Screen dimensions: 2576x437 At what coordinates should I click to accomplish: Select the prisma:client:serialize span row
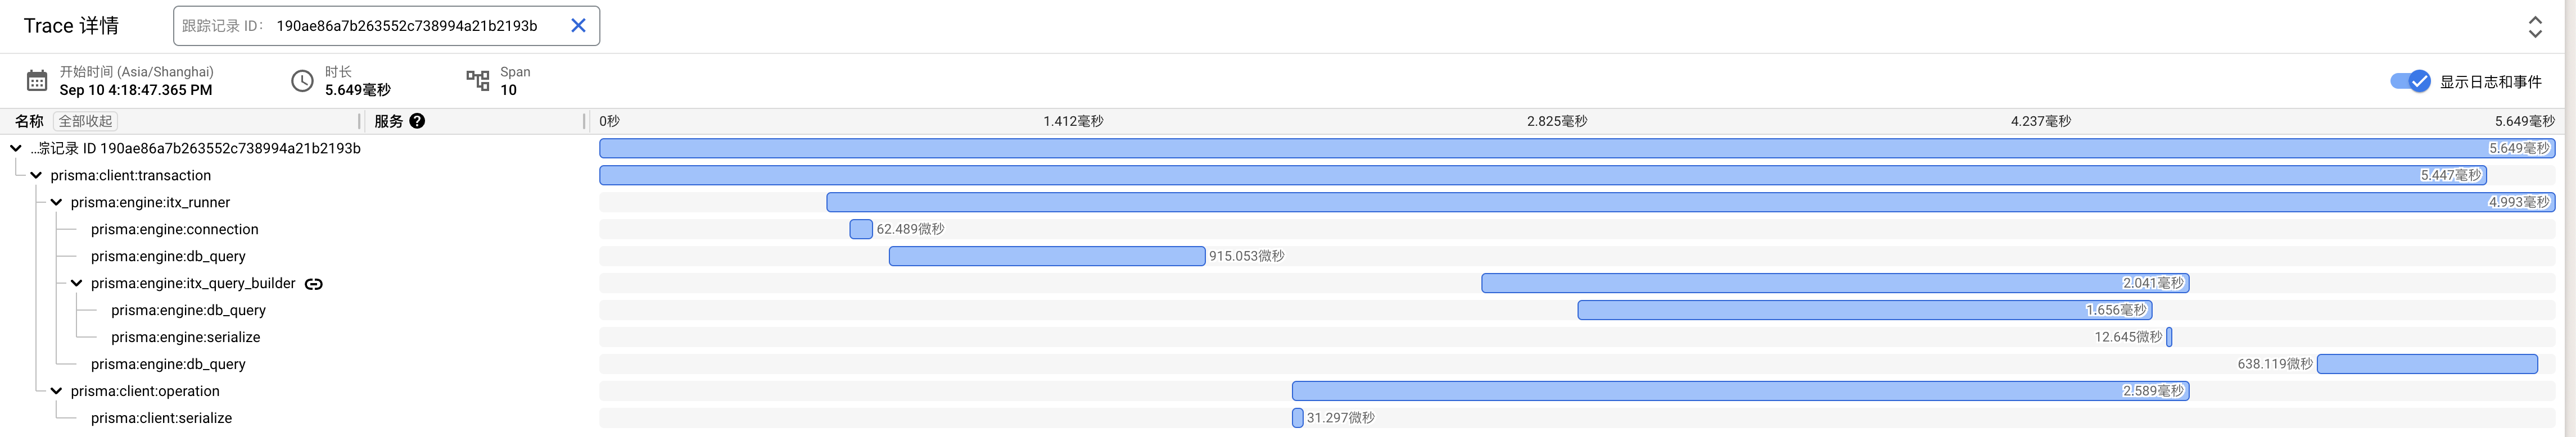(x=161, y=418)
